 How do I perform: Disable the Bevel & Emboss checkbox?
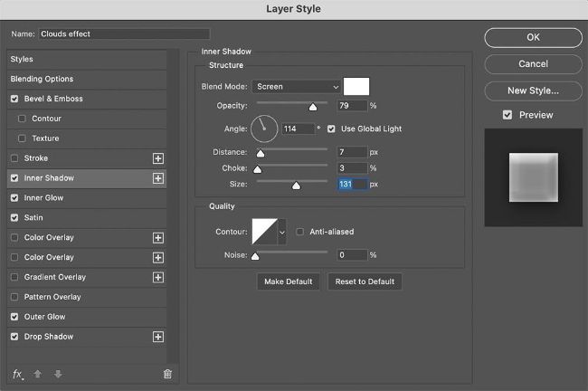pos(14,99)
